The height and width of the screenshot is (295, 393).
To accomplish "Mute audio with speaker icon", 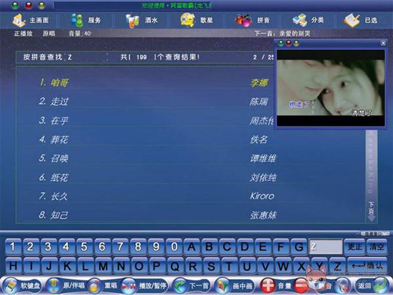I will [343, 286].
